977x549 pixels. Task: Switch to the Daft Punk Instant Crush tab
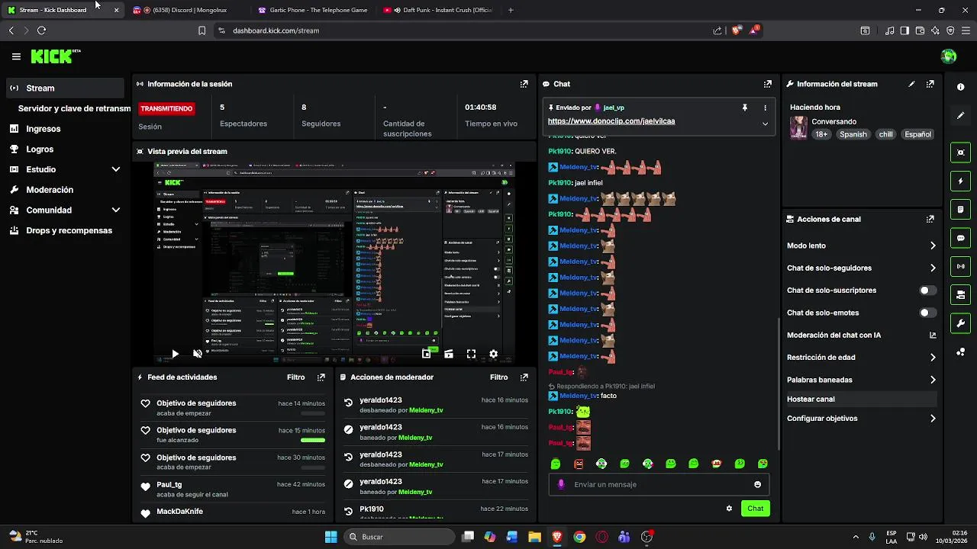point(438,10)
